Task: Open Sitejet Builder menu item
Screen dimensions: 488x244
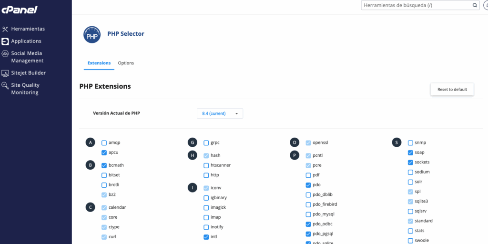Action: click(28, 73)
